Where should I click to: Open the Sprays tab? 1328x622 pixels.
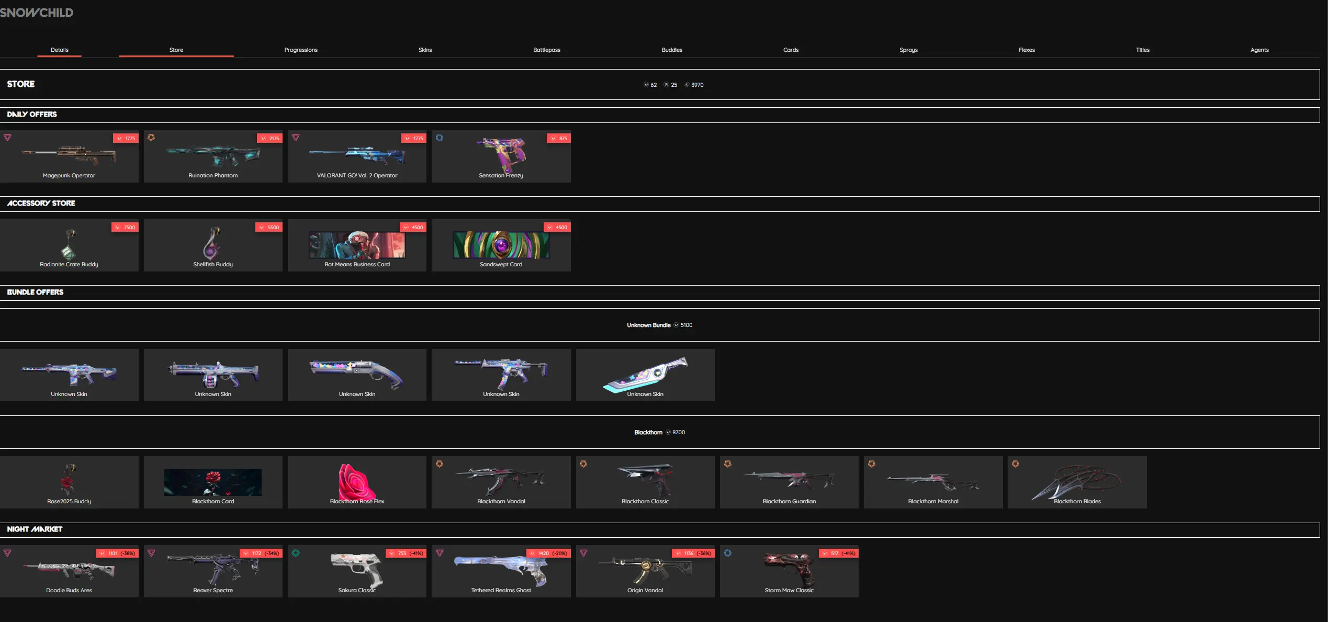[x=908, y=50]
